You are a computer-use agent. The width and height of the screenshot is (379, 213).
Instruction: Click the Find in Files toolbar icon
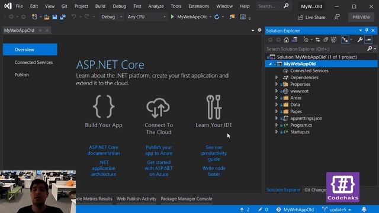pos(232,17)
